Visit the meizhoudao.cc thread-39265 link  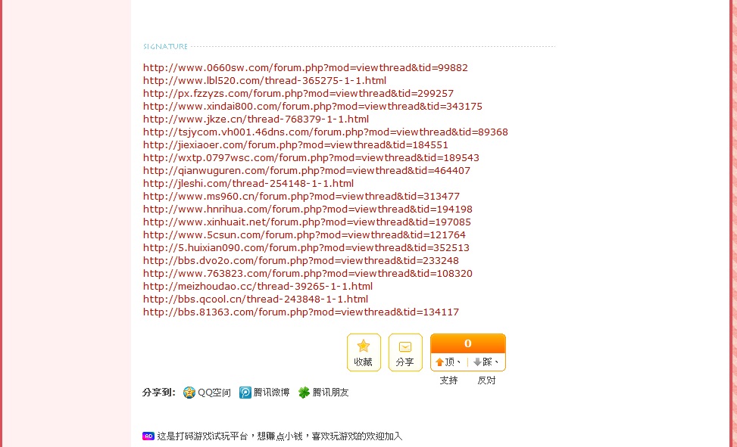(258, 287)
